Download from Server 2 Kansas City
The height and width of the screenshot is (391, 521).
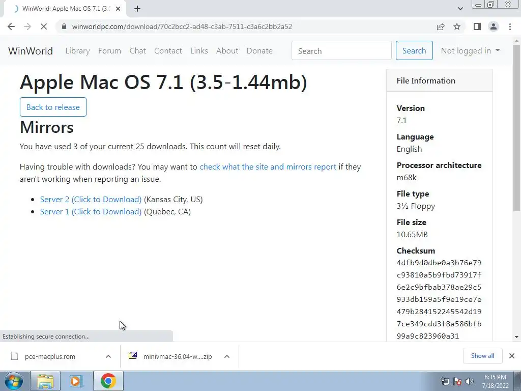point(91,200)
